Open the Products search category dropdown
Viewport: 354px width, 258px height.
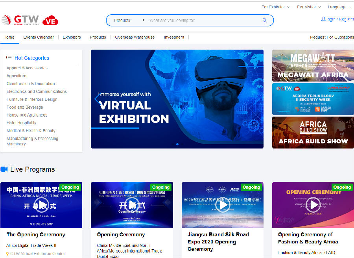click(x=129, y=20)
